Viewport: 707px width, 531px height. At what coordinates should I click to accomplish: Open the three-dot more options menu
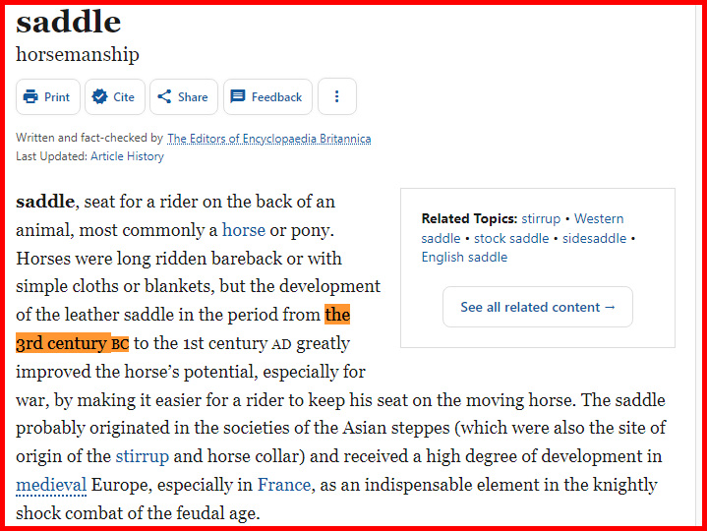coord(337,96)
